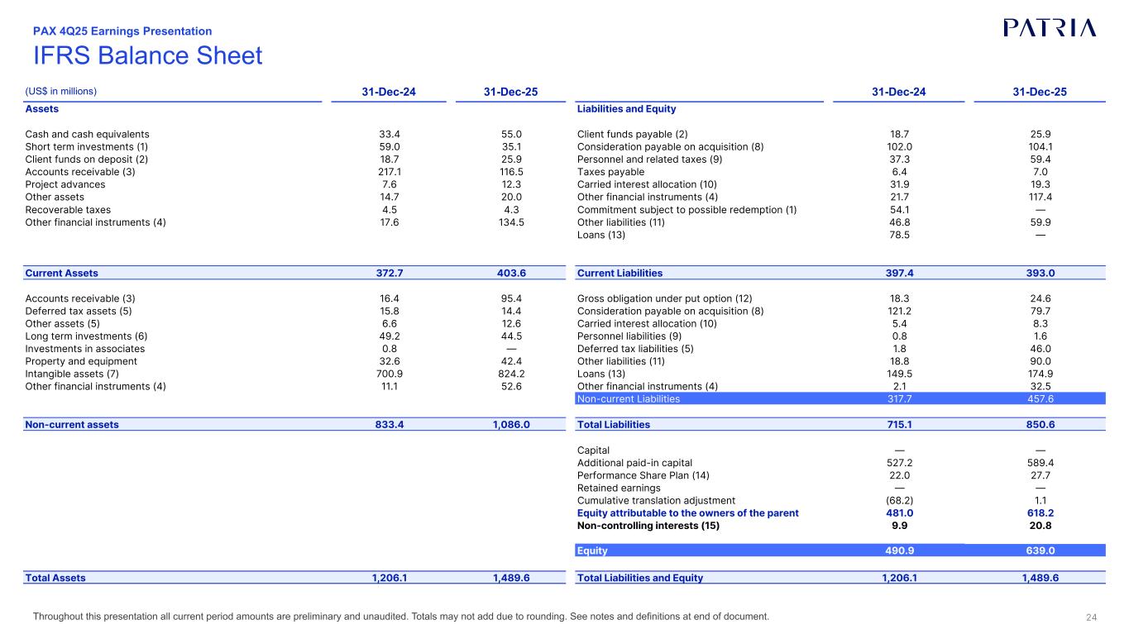Select the Cumulative translation adjustment label
The image size is (1129, 634).
pyautogui.click(x=656, y=500)
